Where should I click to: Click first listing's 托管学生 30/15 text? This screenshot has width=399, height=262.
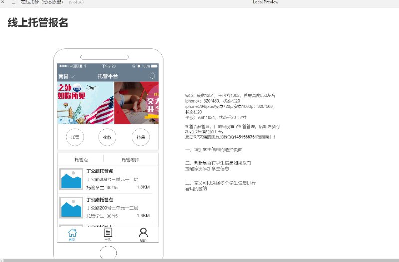click(102, 188)
